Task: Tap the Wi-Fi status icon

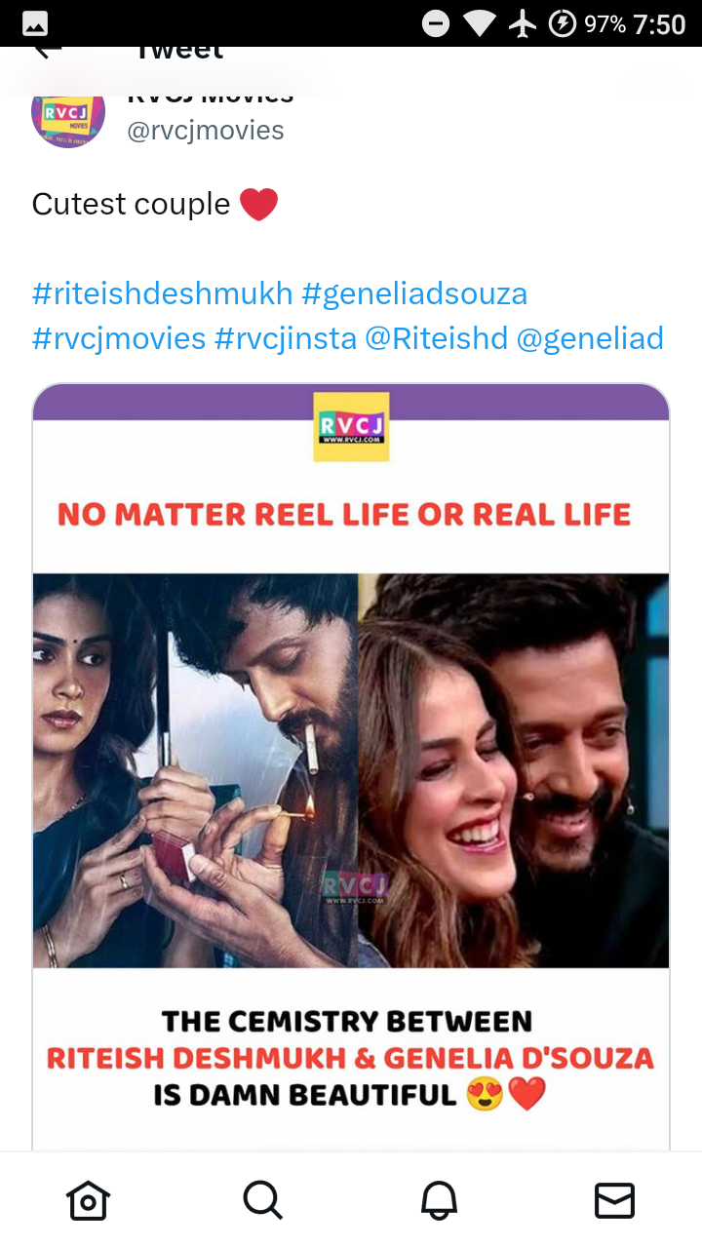Action: click(480, 24)
